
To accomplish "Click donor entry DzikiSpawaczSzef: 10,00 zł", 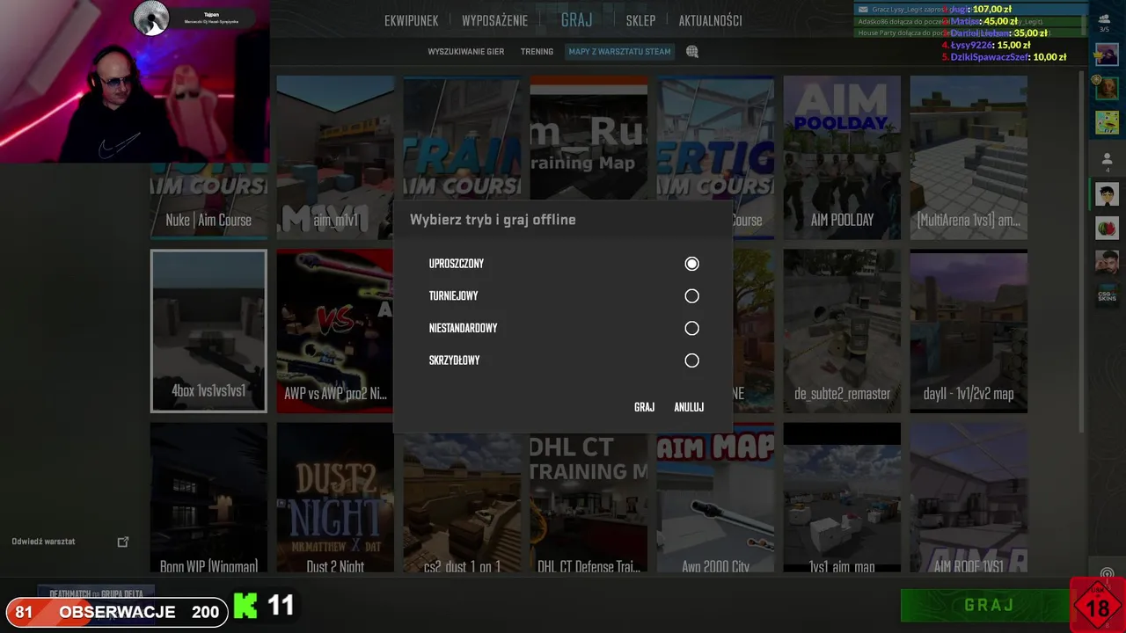I will pyautogui.click(x=1004, y=57).
